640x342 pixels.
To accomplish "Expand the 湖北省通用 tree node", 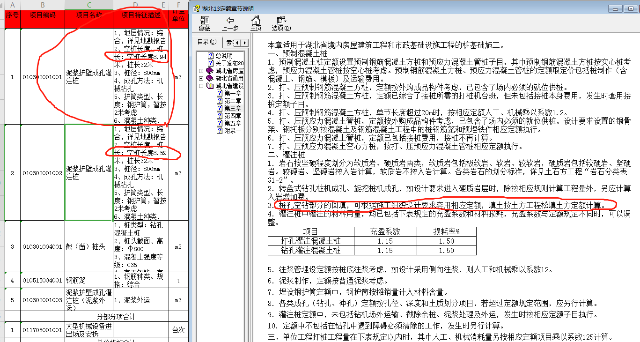I will coord(201,78).
